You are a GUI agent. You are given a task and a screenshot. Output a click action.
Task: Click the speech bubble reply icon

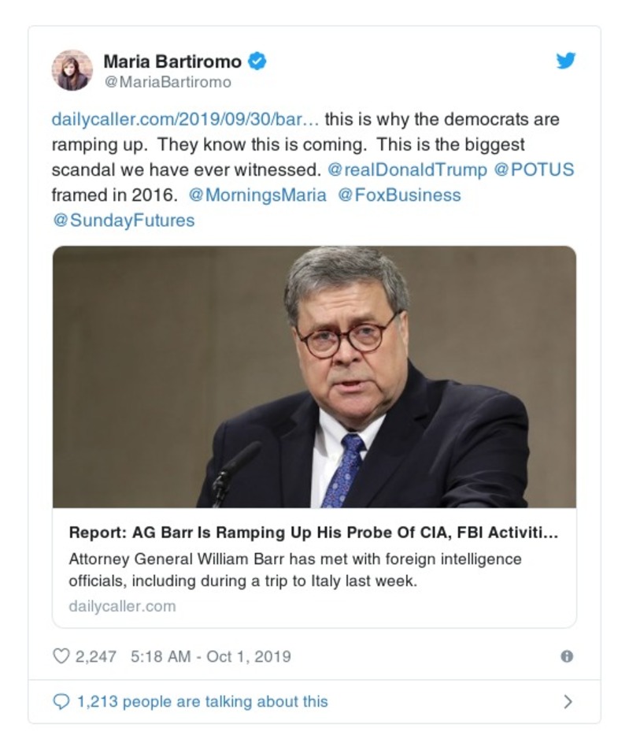pyautogui.click(x=61, y=701)
